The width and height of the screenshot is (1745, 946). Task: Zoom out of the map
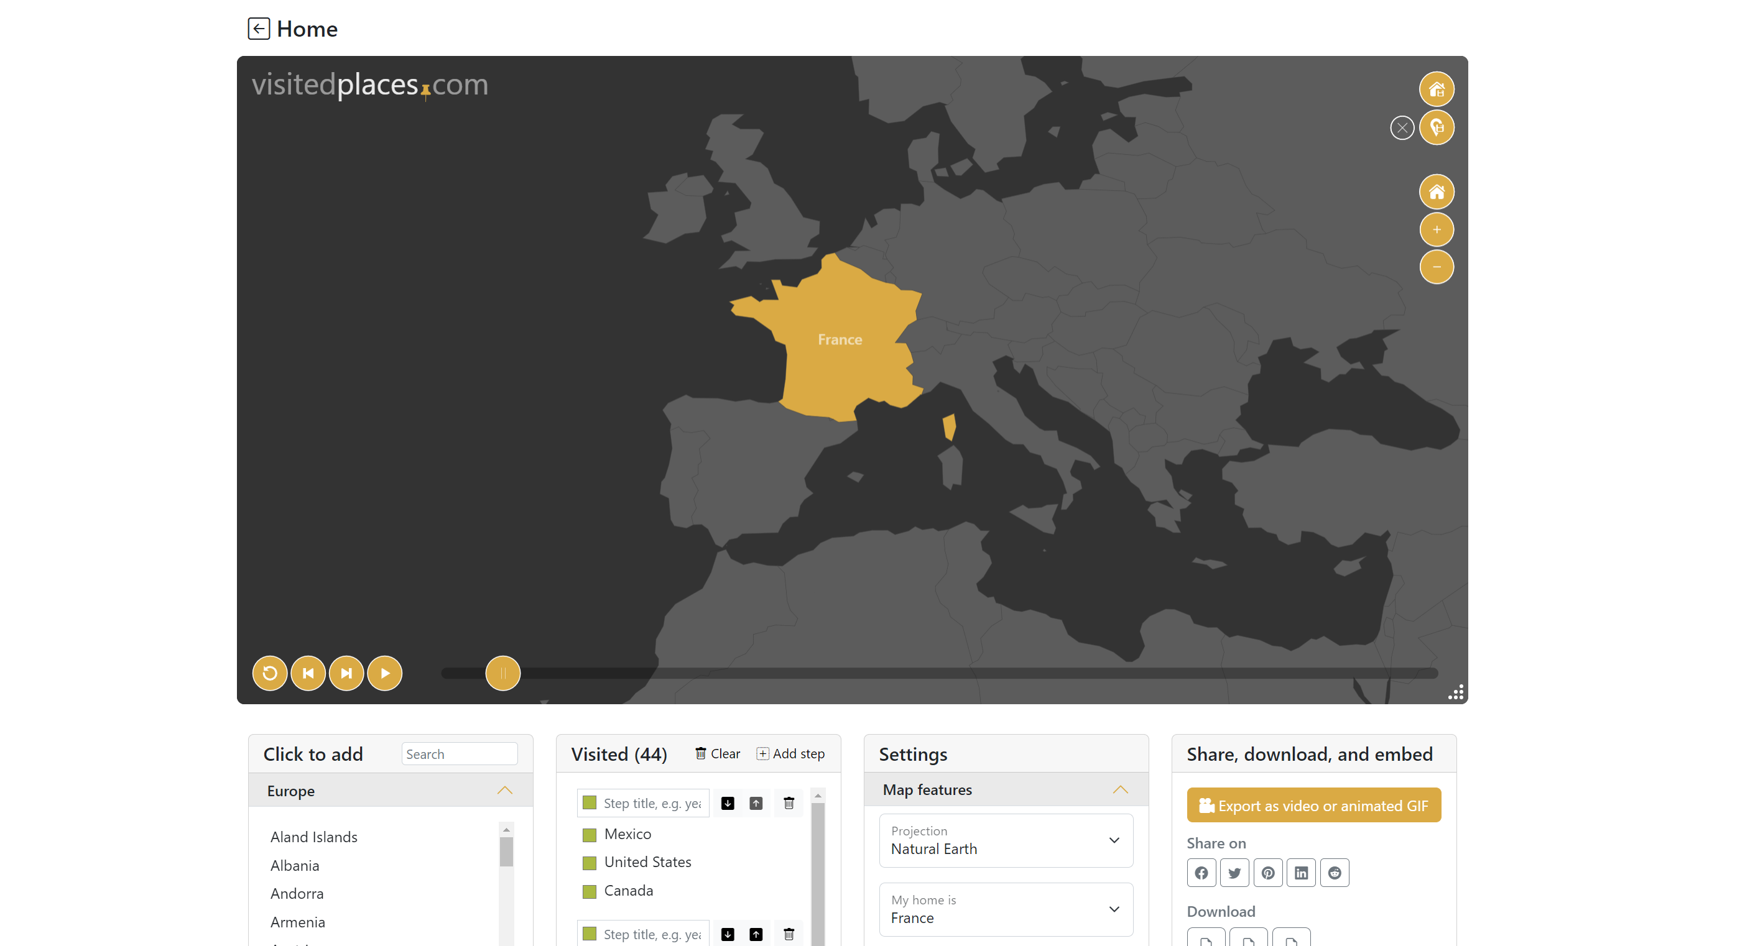[1436, 267]
